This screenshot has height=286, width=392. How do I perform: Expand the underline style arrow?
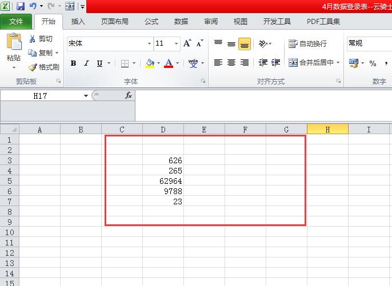109,63
